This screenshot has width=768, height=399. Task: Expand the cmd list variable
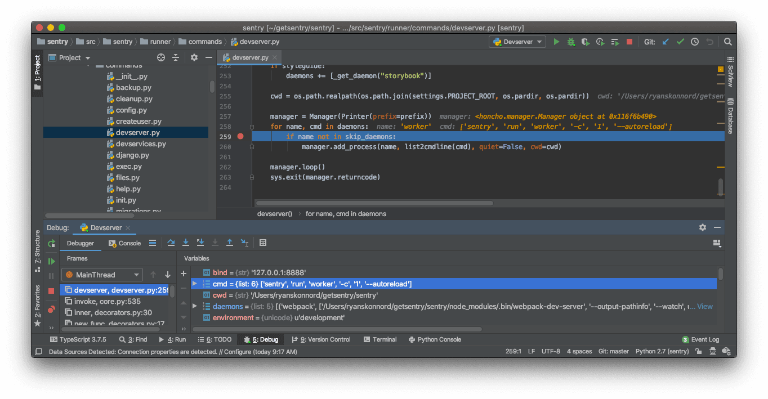(195, 284)
